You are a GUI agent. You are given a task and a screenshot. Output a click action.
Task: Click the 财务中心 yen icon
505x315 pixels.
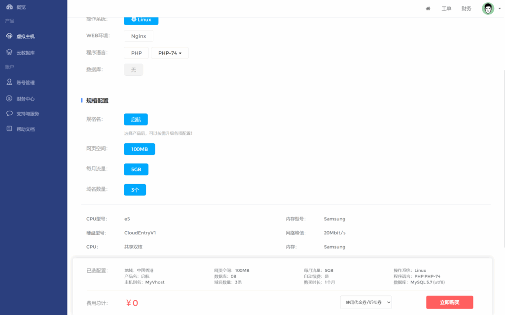pos(9,98)
